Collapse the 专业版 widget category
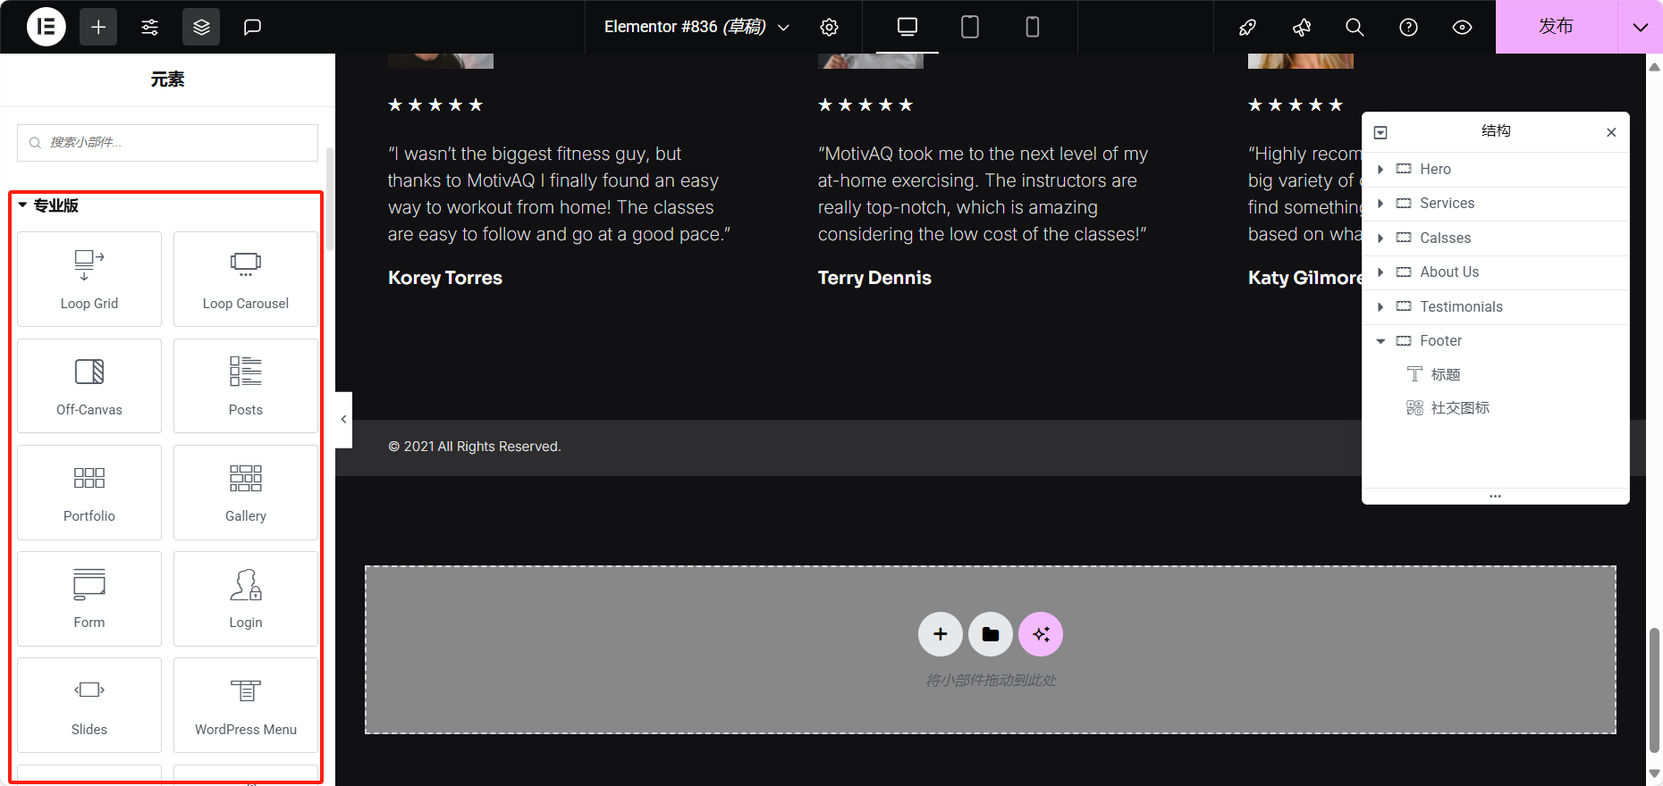The width and height of the screenshot is (1663, 786). coord(48,205)
